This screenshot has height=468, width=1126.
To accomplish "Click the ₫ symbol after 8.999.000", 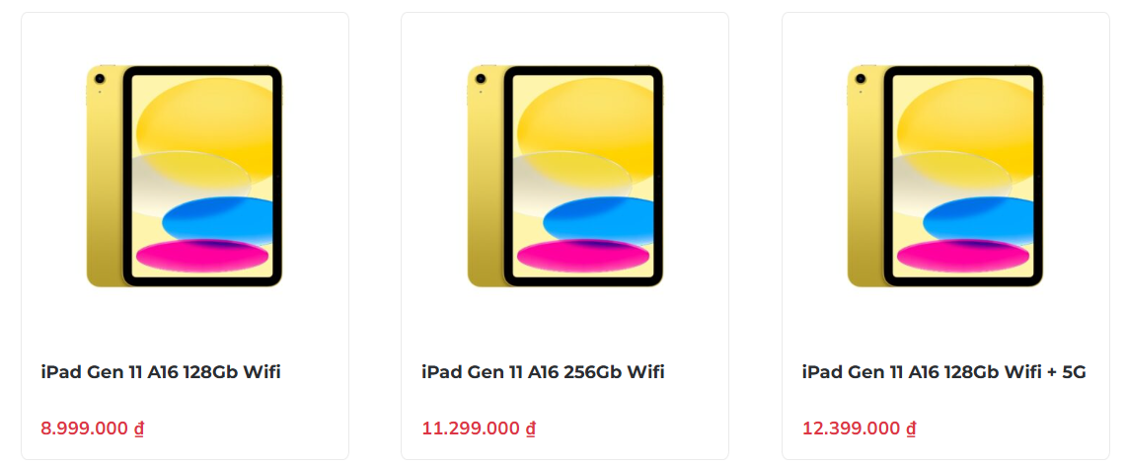I will pyautogui.click(x=139, y=429).
